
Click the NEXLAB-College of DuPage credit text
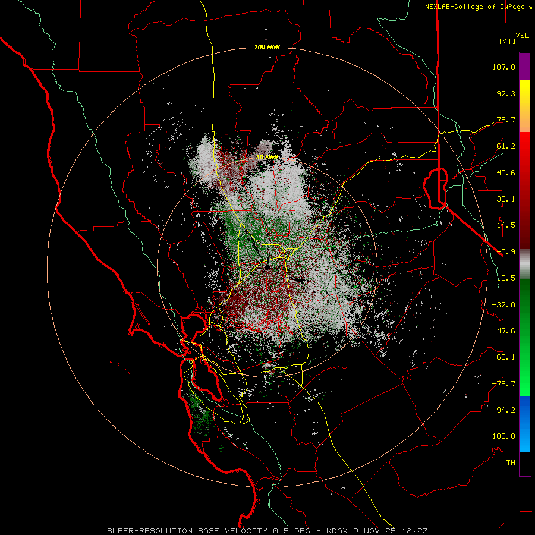coord(474,7)
